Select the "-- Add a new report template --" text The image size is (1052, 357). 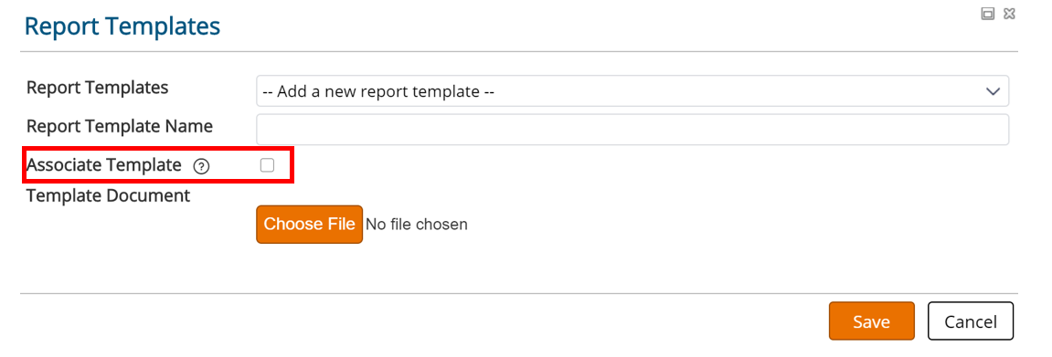[378, 91]
